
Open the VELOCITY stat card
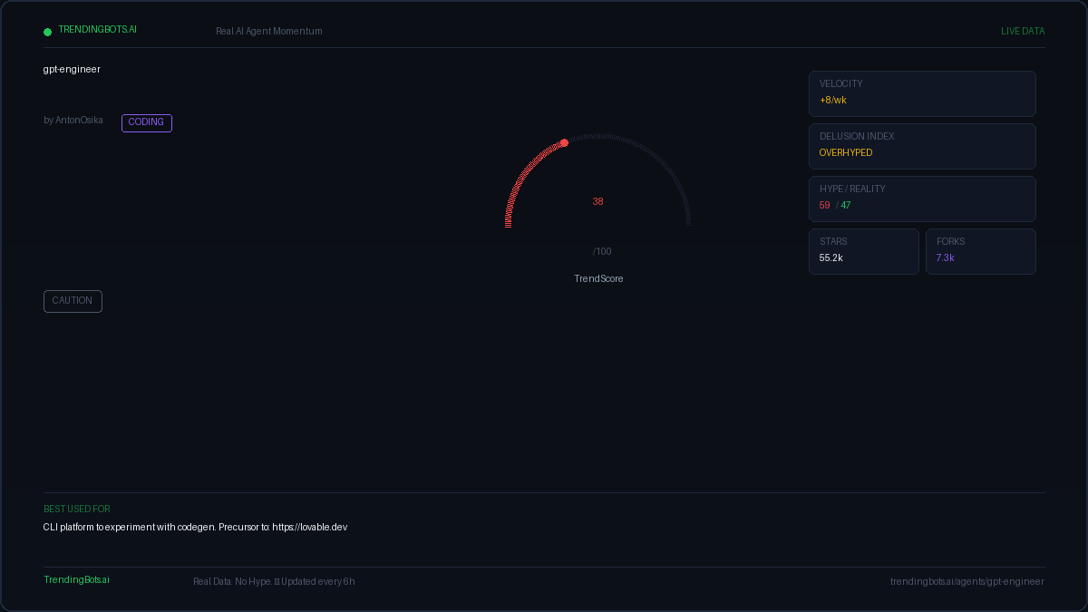[x=922, y=93]
